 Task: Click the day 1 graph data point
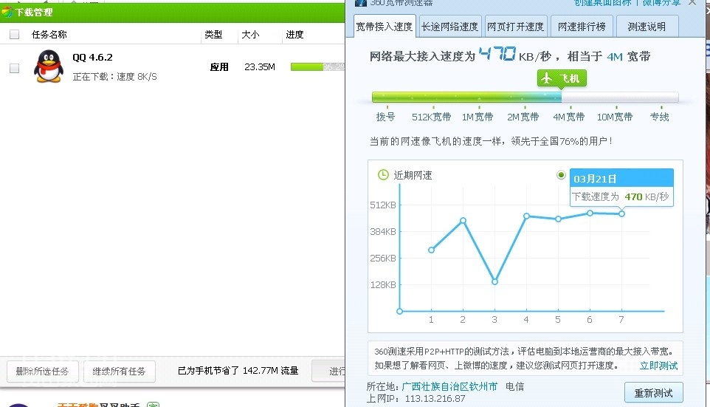point(431,250)
